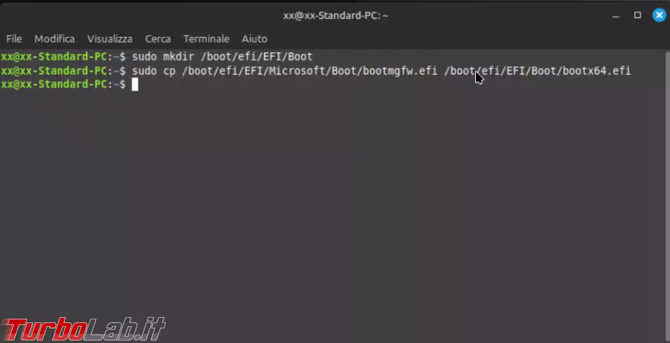Click the green prompt on the last line
Image resolution: width=670 pixels, height=343 pixels.
click(x=64, y=84)
